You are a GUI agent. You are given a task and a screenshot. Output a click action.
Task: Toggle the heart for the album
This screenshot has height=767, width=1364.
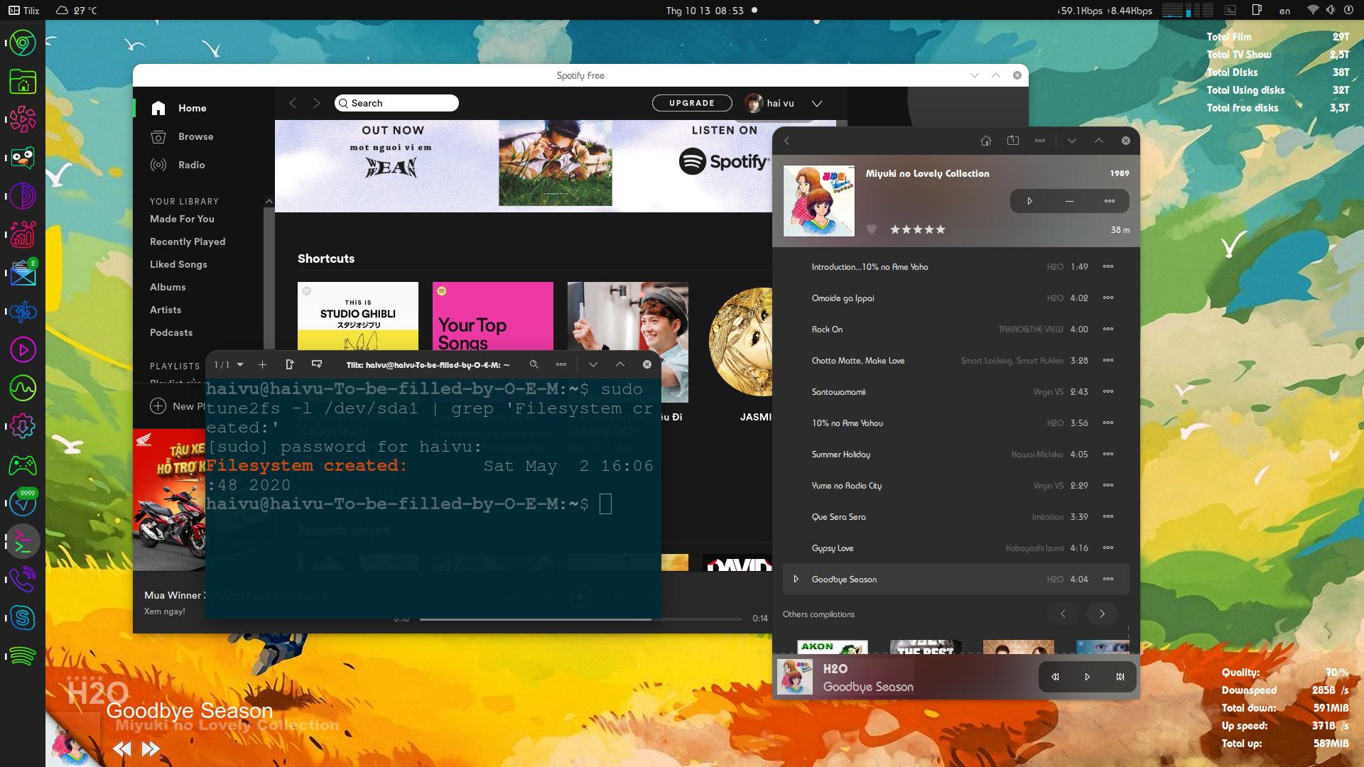point(872,229)
